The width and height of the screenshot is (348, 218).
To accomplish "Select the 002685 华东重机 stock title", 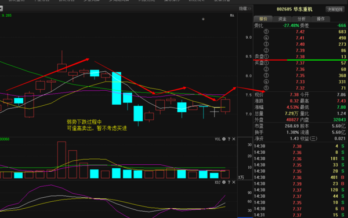I will pyautogui.click(x=294, y=9).
